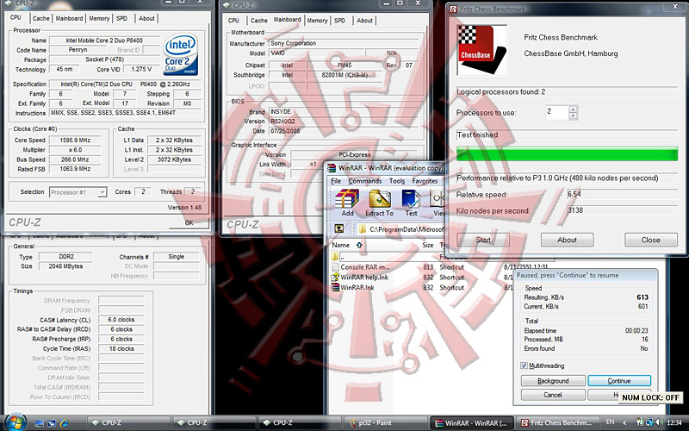This screenshot has height=431, width=689.
Task: Decrease processors to use with down arrow
Action: 573,116
